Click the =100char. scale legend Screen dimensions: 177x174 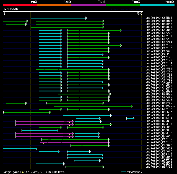click(132, 172)
